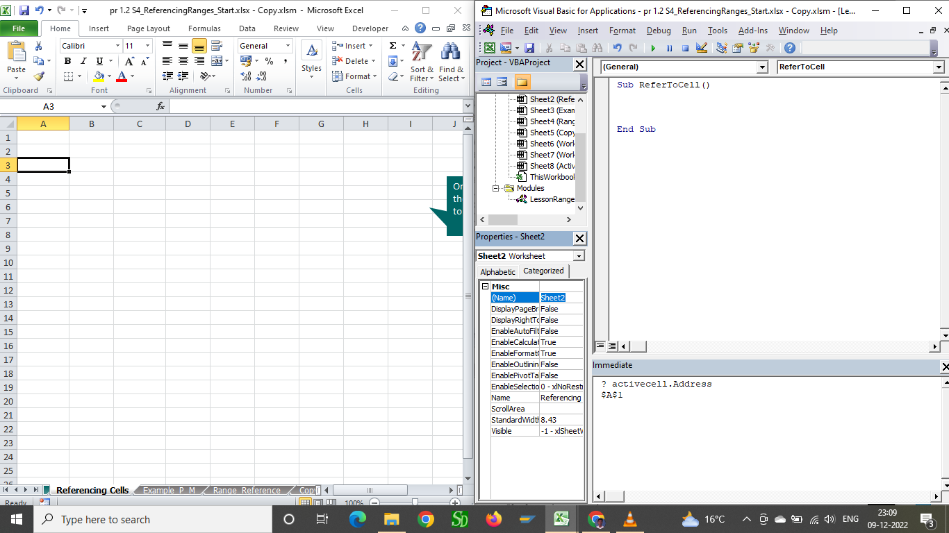Click the insert function fx icon
This screenshot has width=949, height=533.
tap(160, 106)
